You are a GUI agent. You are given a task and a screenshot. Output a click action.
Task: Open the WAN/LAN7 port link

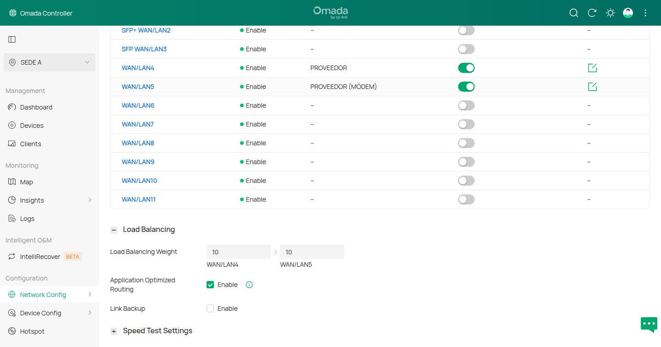[138, 124]
